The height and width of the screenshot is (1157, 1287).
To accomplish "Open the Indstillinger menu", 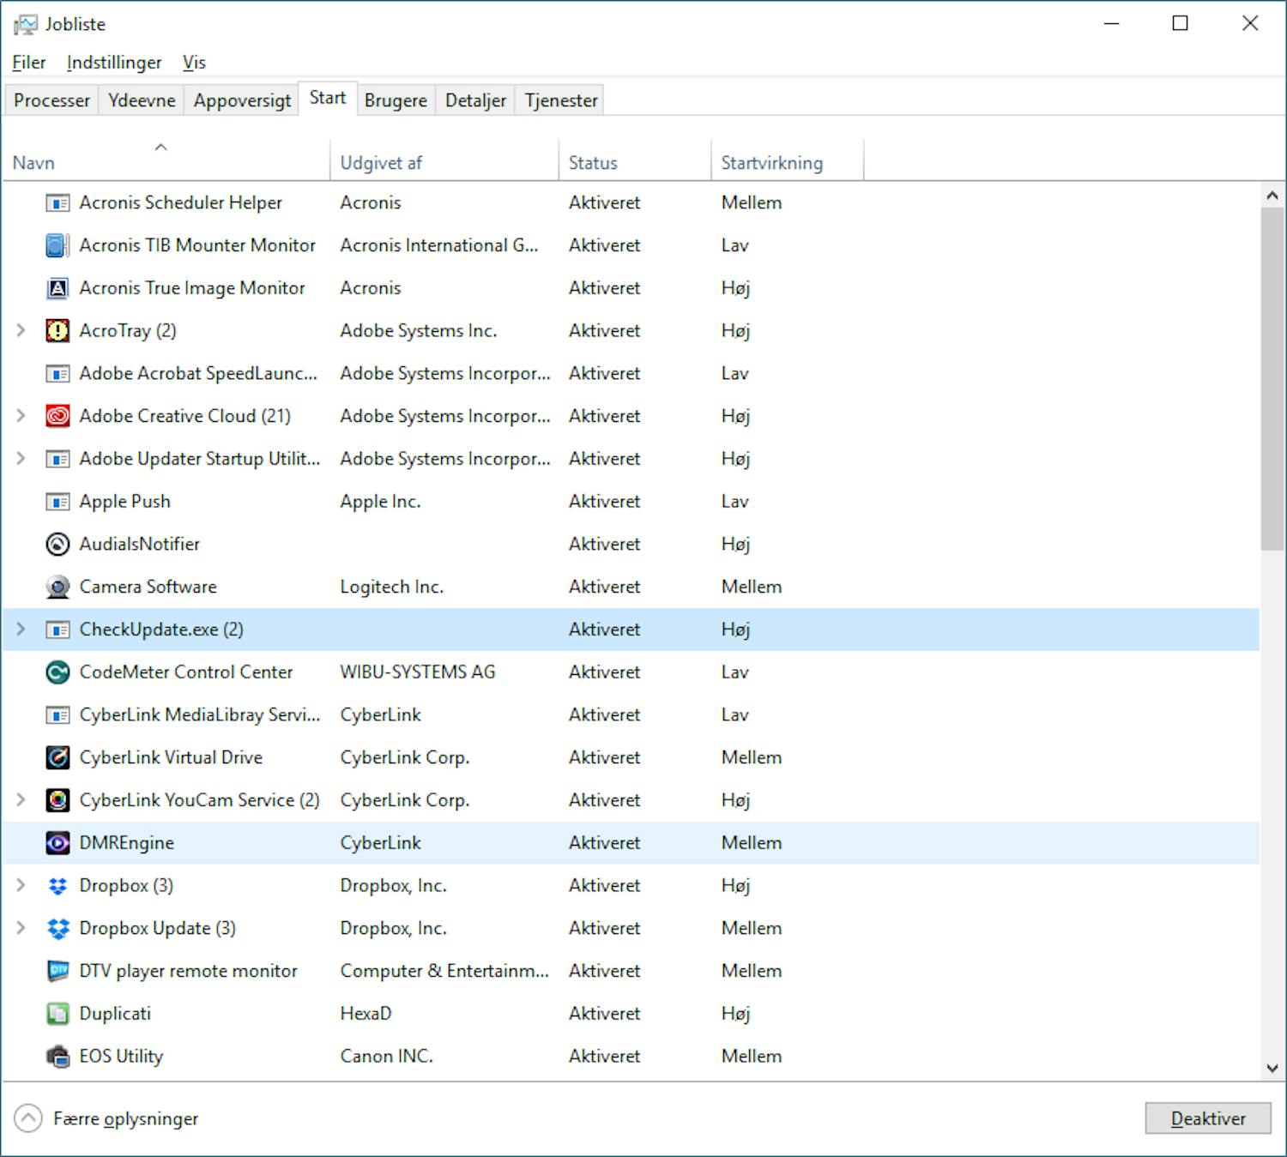I will pos(113,62).
